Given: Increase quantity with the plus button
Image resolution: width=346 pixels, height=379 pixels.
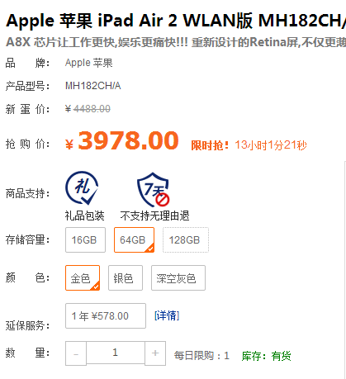Looking at the screenshot, I should pos(155,353).
